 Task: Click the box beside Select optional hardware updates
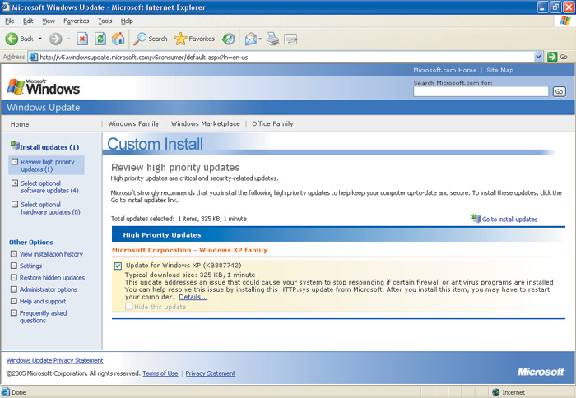(x=14, y=204)
